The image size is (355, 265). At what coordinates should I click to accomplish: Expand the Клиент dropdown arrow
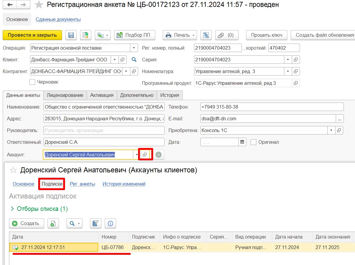(115, 60)
